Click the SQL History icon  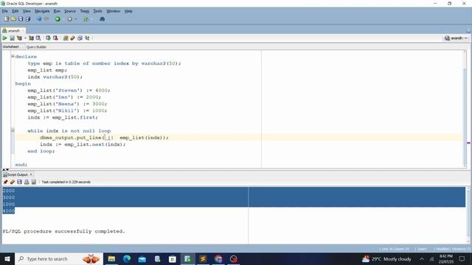(80, 38)
